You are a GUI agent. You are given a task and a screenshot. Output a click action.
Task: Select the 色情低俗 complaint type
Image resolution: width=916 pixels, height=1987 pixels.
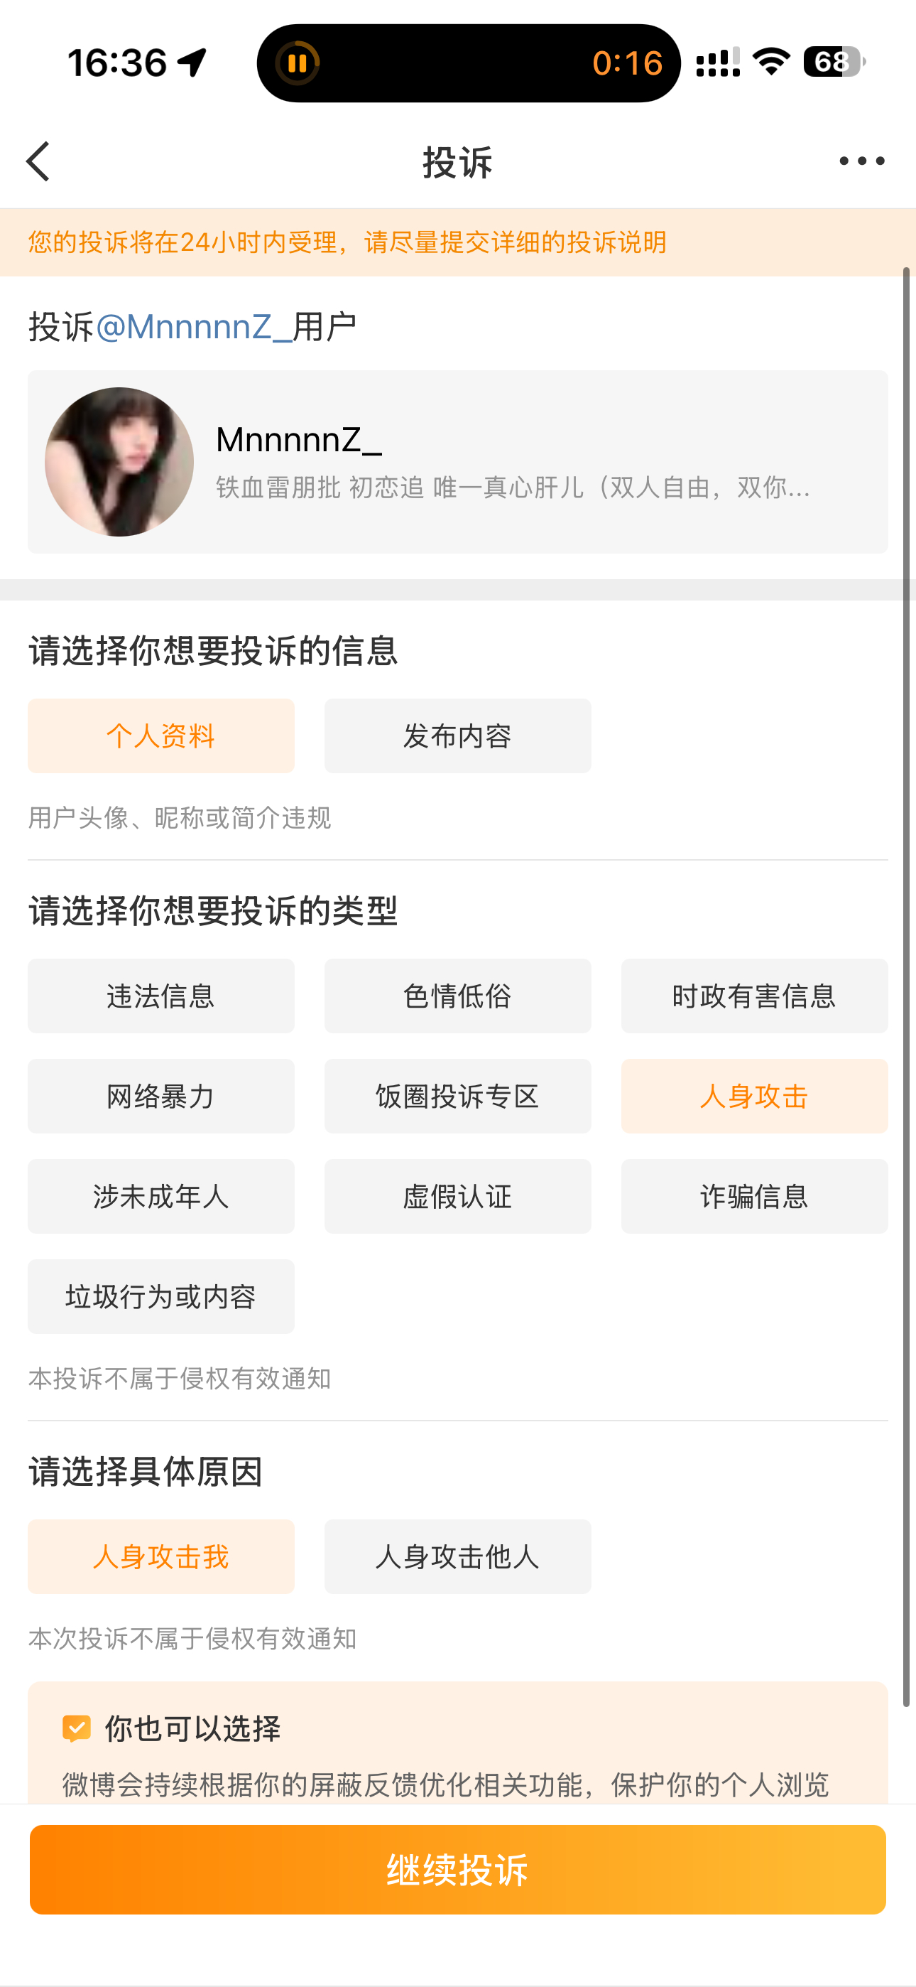[x=457, y=996]
